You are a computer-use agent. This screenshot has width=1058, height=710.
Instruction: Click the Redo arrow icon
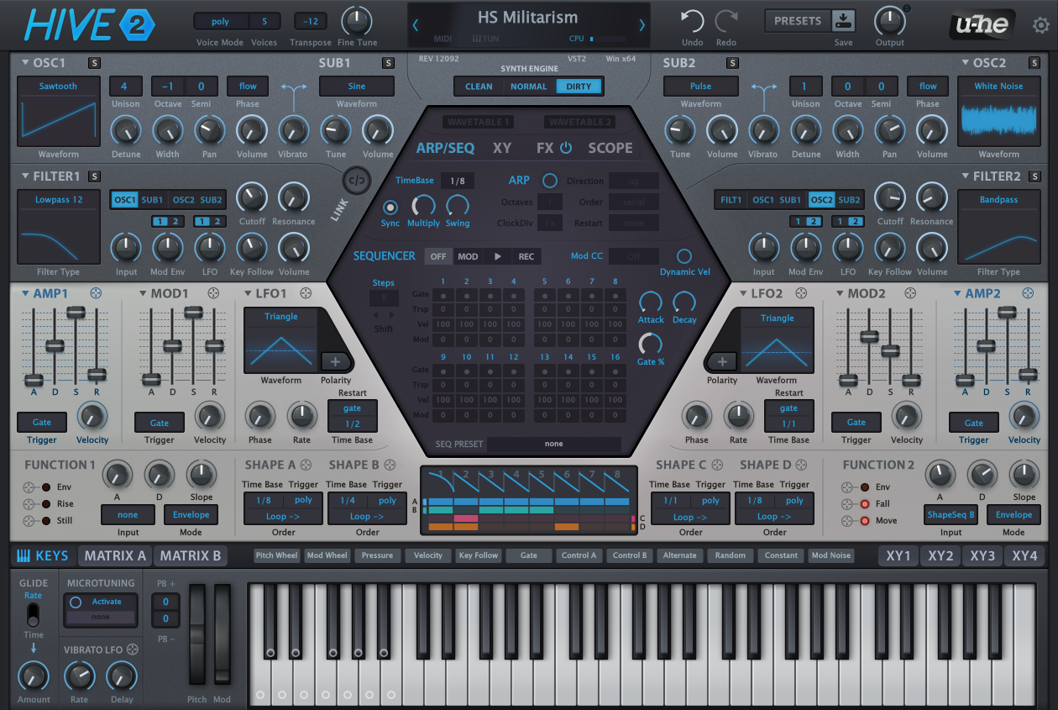(725, 20)
